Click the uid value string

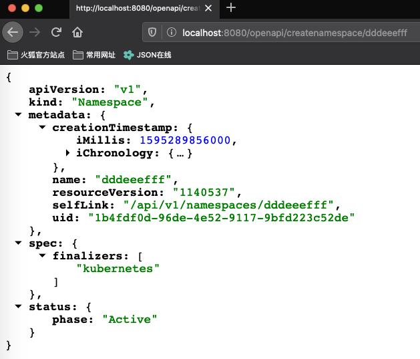coord(221,217)
